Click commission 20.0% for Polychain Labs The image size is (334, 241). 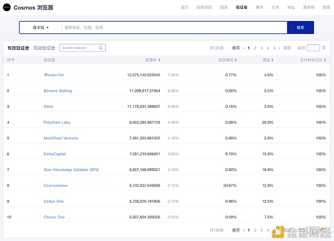[268, 122]
